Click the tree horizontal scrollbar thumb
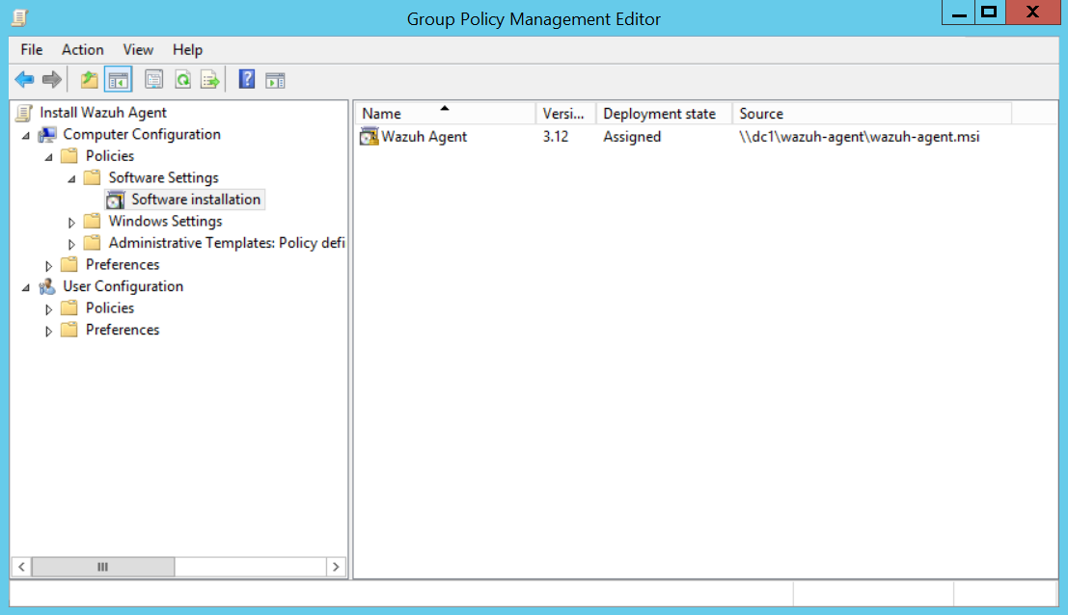 (x=103, y=567)
